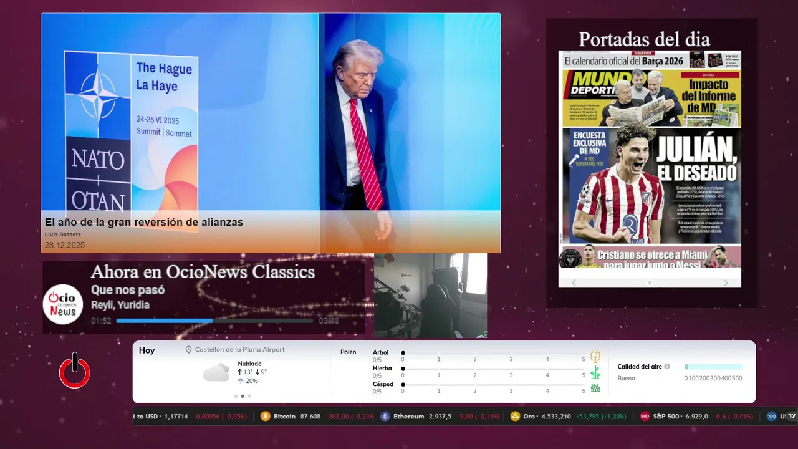This screenshot has width=798, height=449.
Task: Go to next cover with right arrow
Action: click(x=726, y=283)
